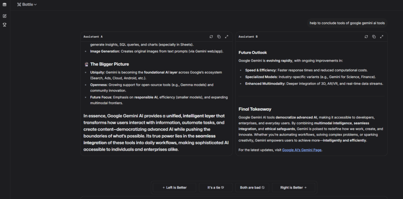Vote Right is Better
Screen dimensions: 403x199
coord(293,188)
